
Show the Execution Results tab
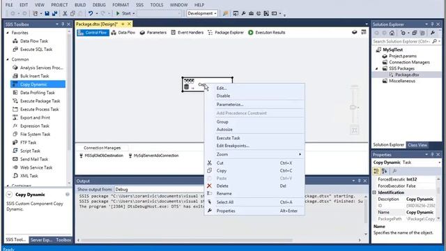click(x=266, y=33)
